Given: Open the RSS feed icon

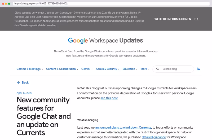Looking at the screenshot, I should tap(198, 69).
